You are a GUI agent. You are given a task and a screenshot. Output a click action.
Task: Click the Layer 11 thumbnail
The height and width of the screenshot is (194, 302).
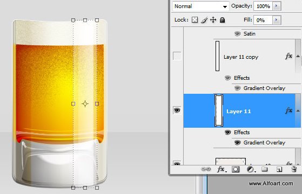click(x=219, y=110)
